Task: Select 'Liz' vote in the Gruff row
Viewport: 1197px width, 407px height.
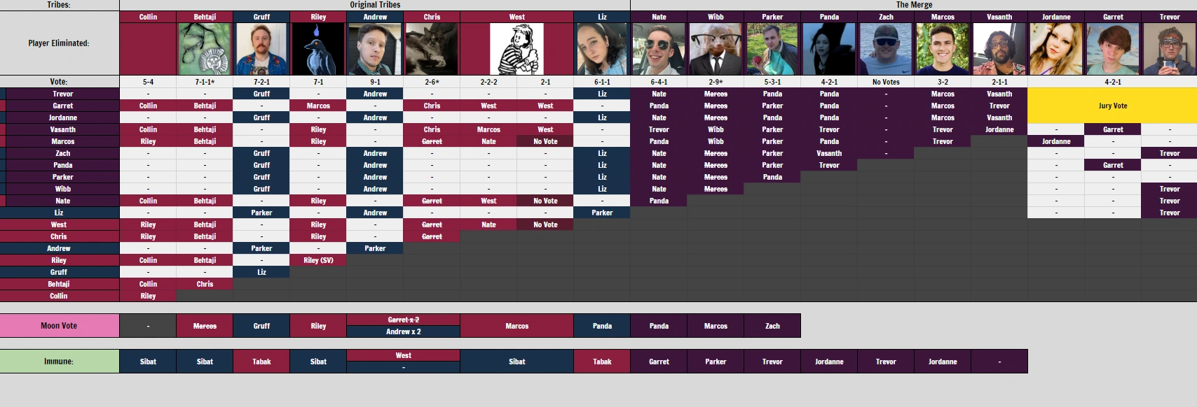Action: coord(261,272)
